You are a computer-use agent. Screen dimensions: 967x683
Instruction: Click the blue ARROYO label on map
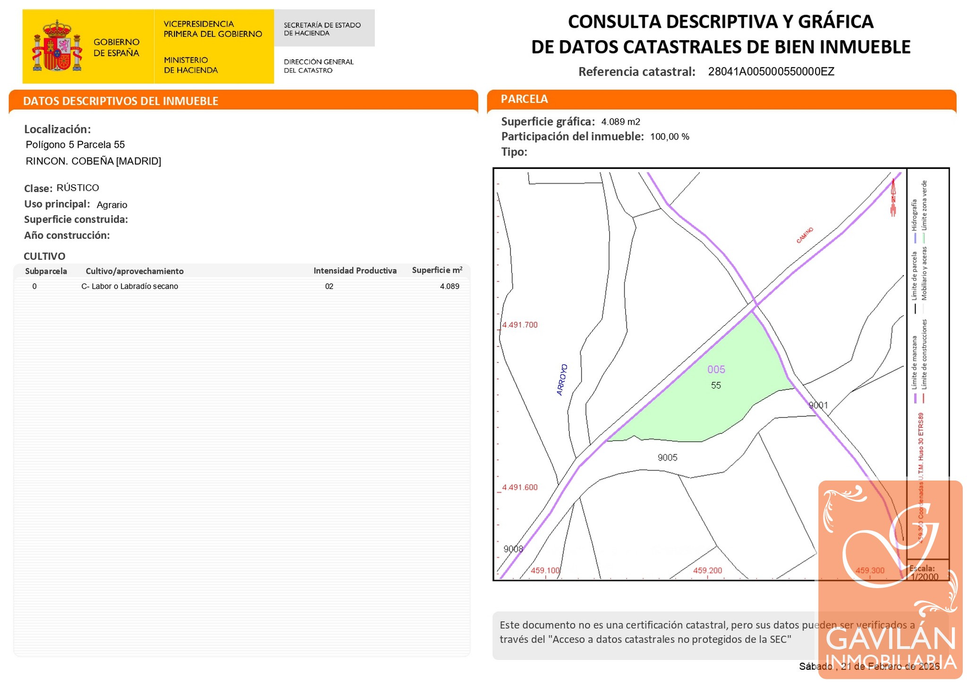tap(562, 379)
